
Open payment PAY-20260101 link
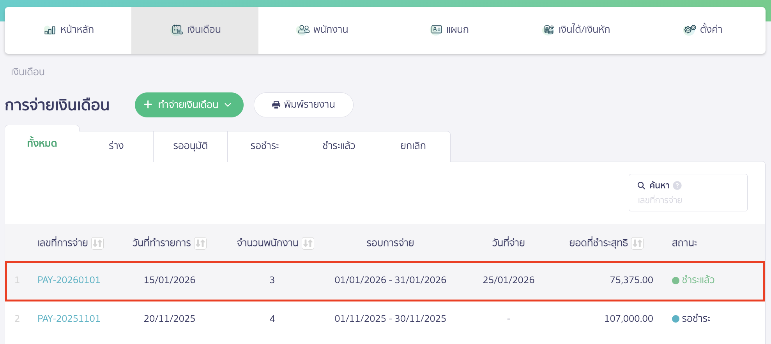coord(69,280)
